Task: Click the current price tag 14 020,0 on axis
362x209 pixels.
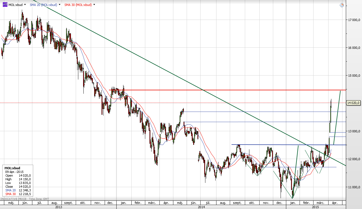Action: [x=354, y=103]
